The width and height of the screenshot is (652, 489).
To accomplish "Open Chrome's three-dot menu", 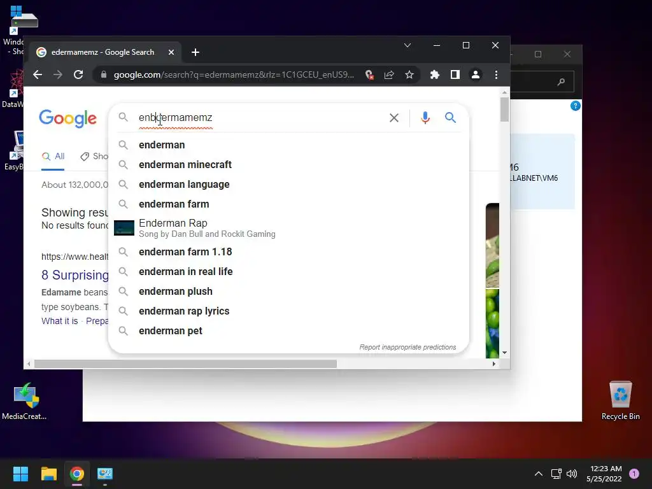I will (x=496, y=75).
